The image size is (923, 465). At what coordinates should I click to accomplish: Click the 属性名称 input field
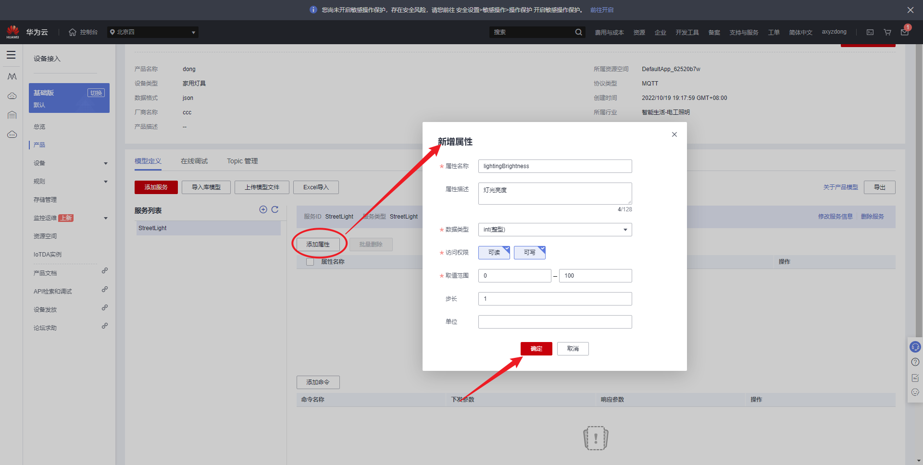coord(555,166)
